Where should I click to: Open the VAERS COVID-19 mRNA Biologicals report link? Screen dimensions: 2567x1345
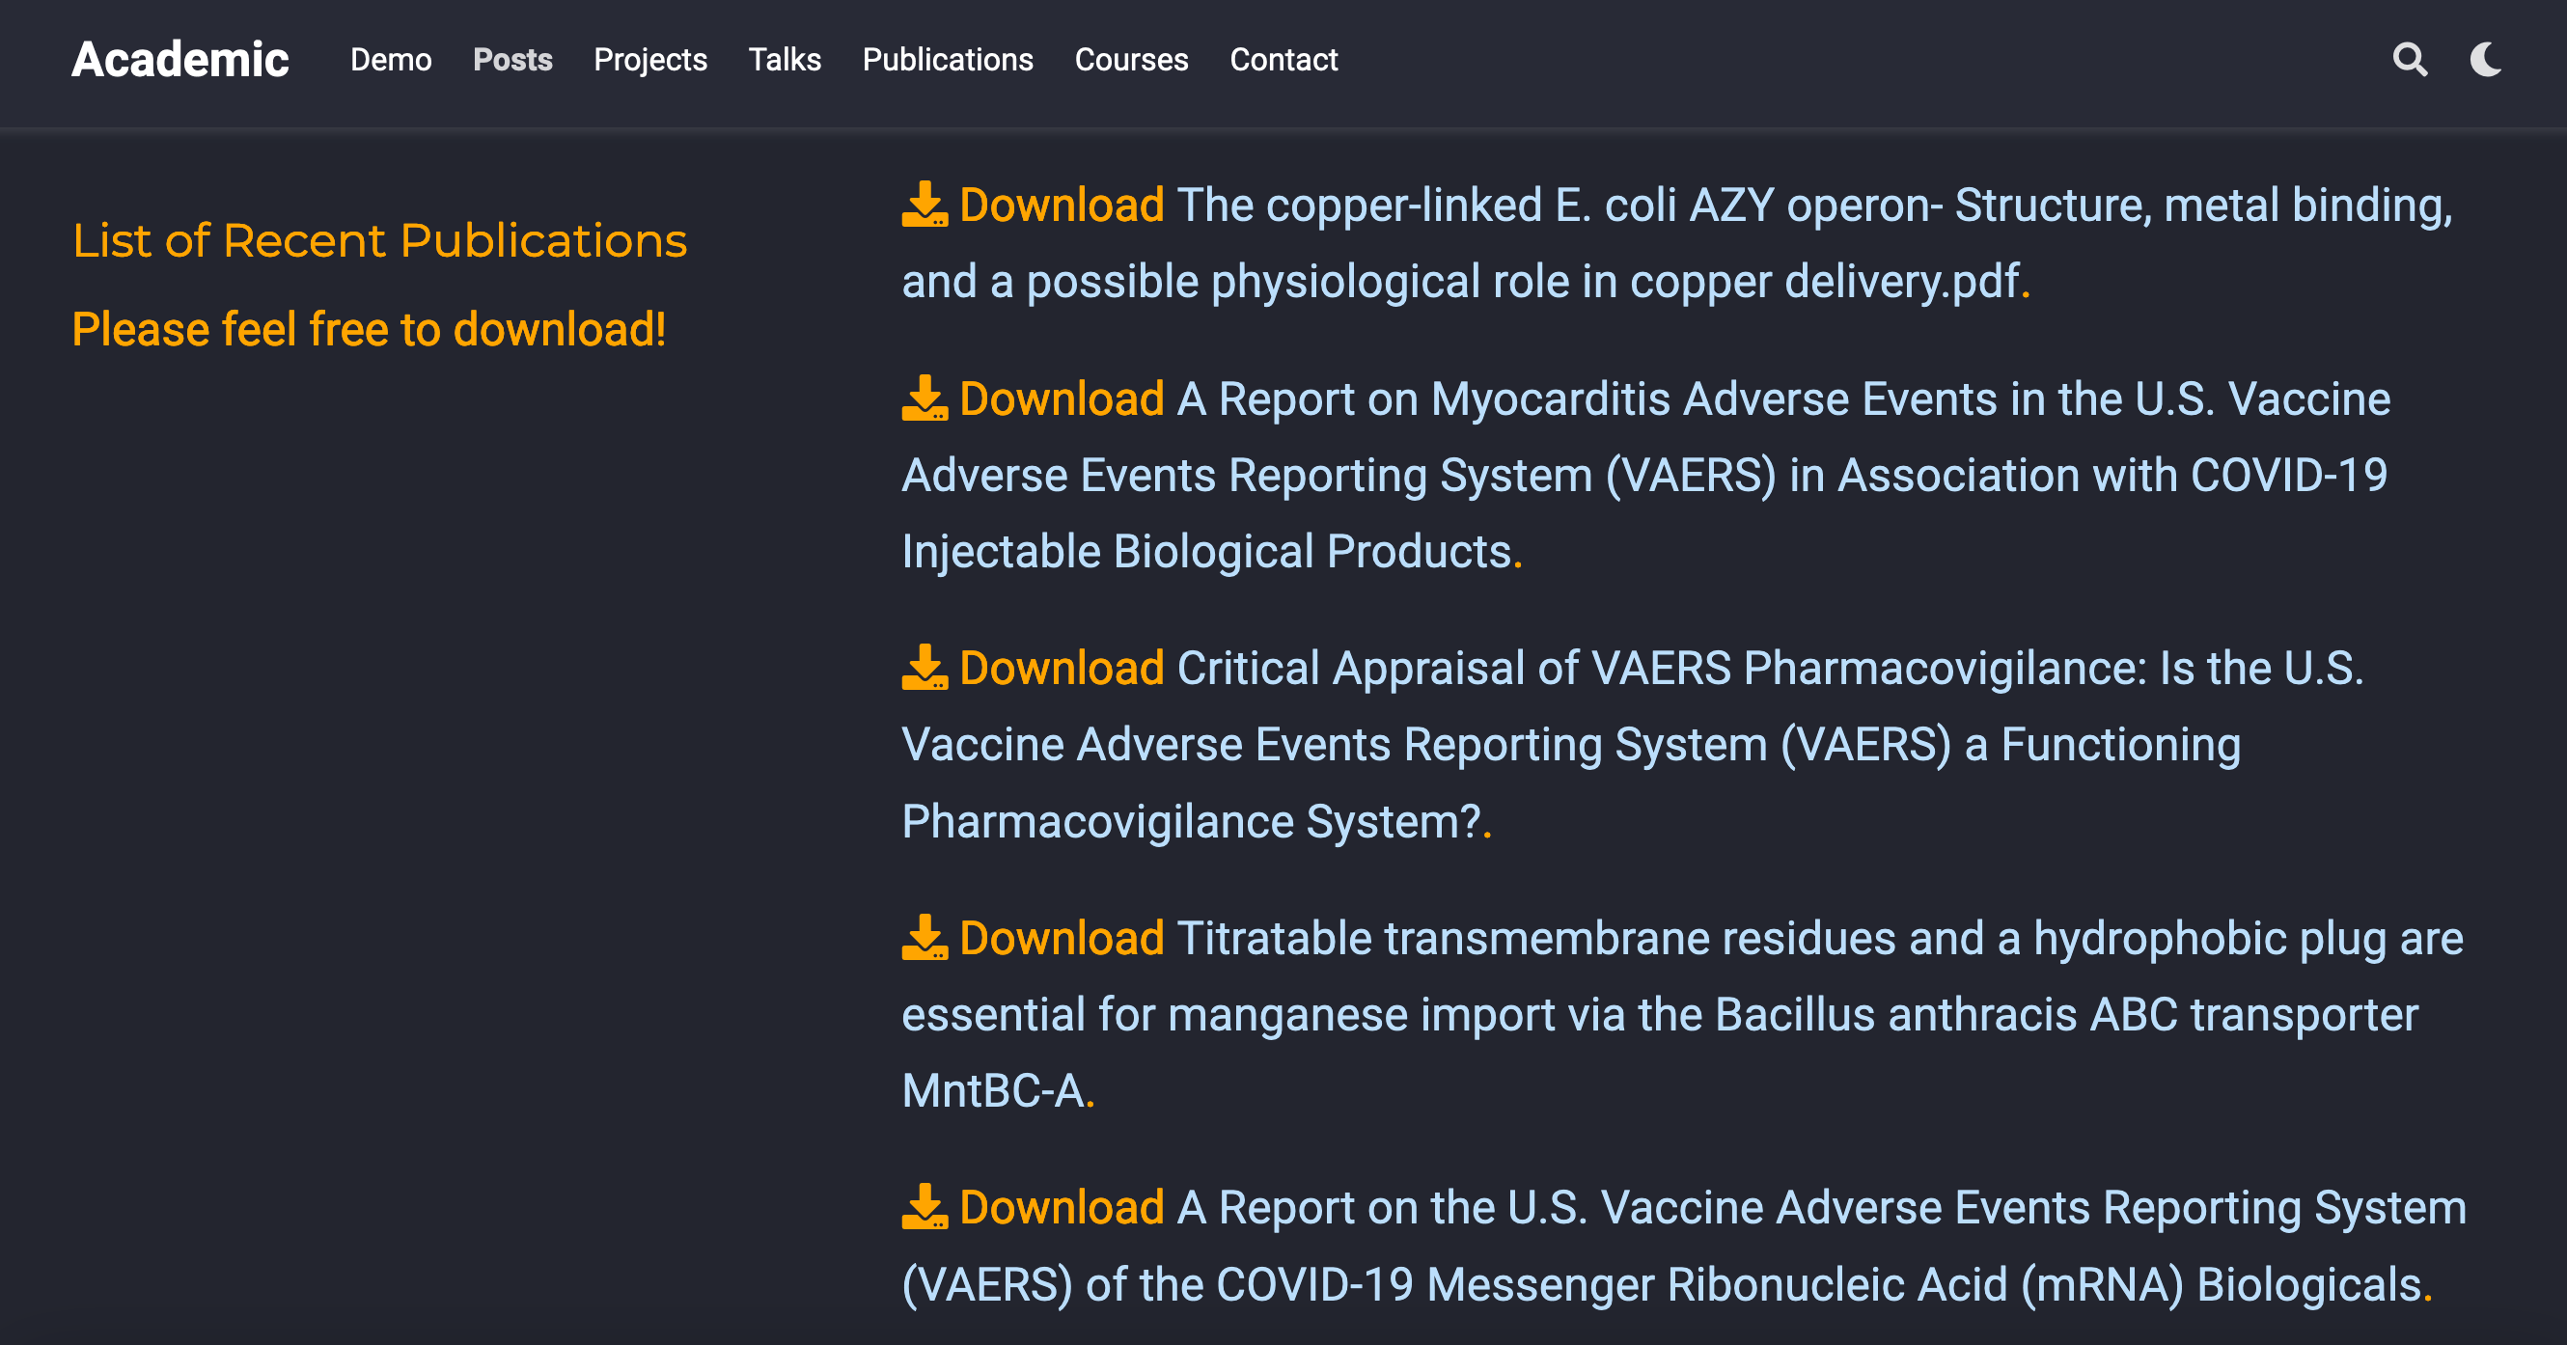pos(1684,1246)
